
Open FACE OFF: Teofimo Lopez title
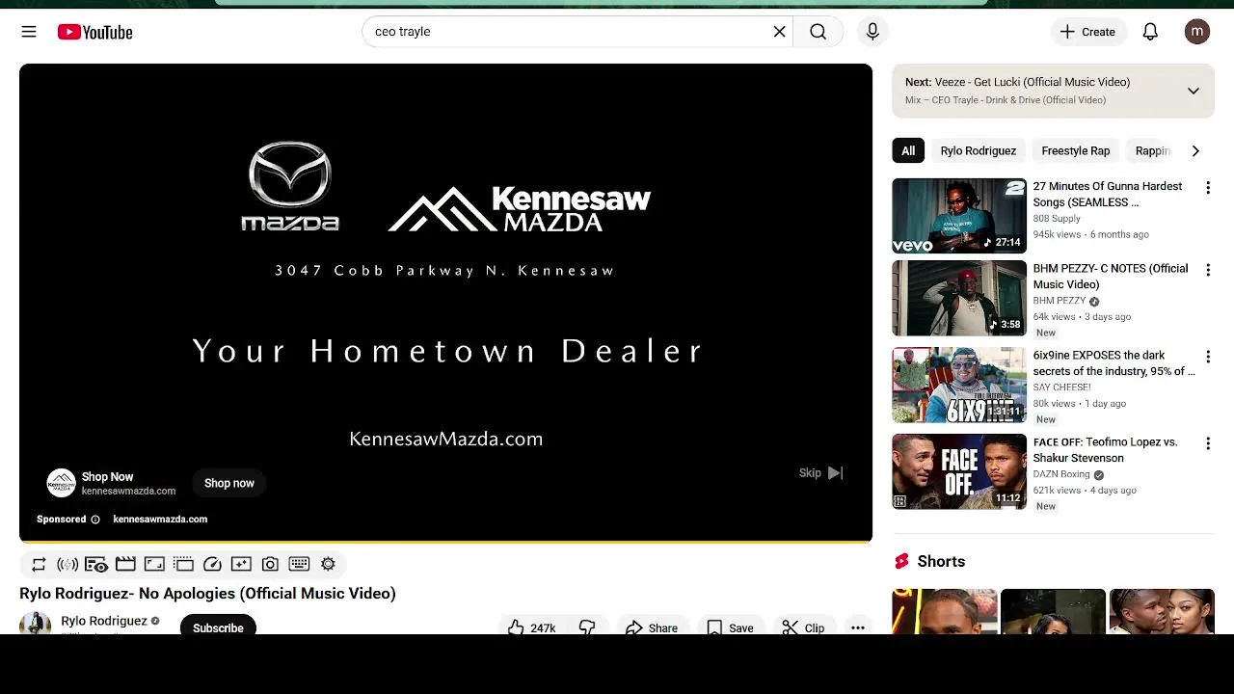click(1106, 450)
